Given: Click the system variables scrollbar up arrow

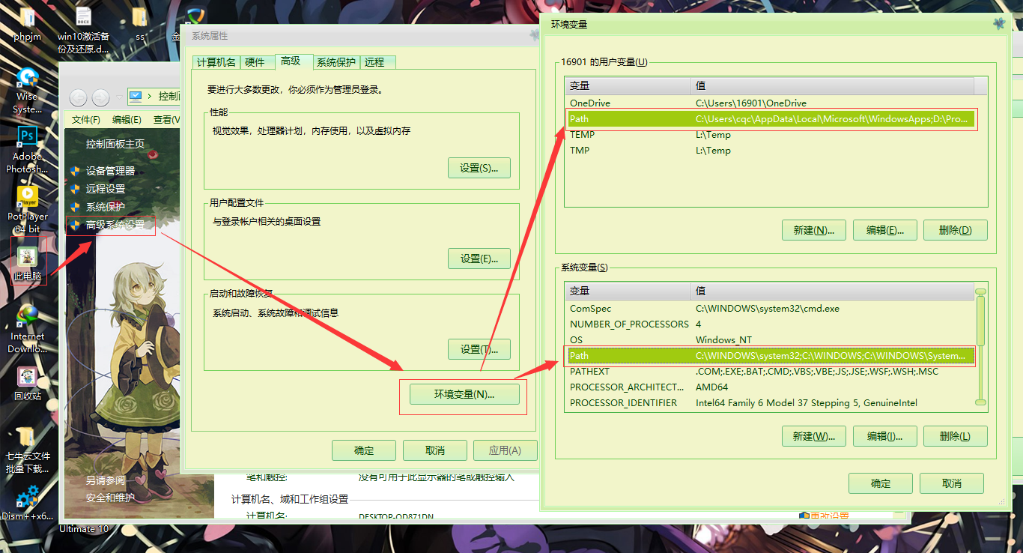Looking at the screenshot, I should point(981,292).
